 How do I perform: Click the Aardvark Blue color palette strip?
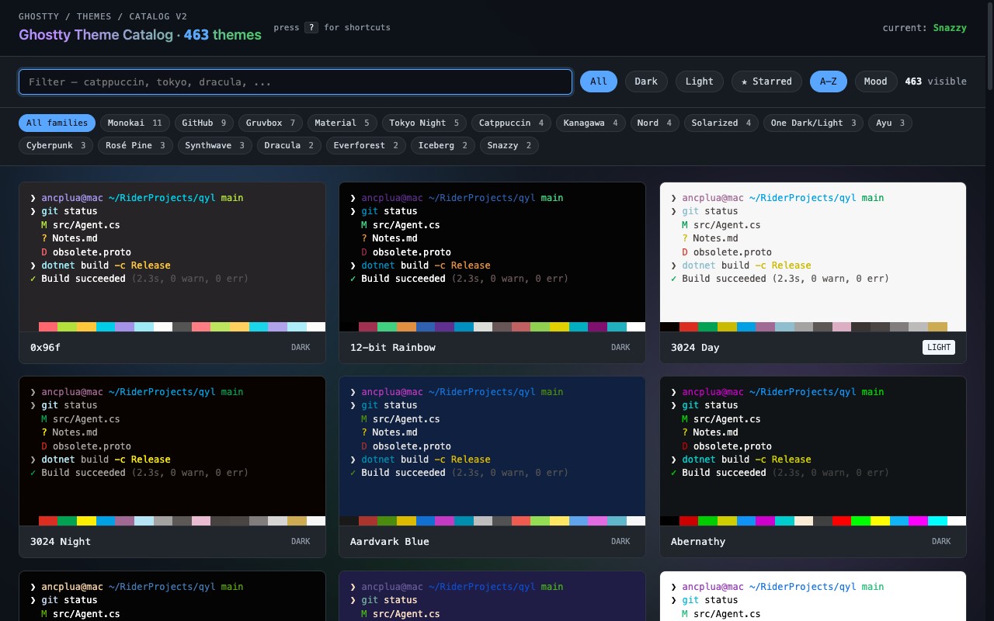click(492, 521)
